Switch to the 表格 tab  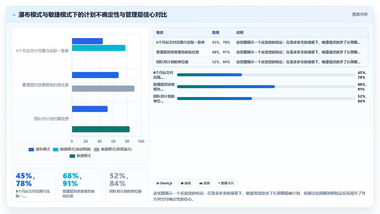(x=186, y=183)
